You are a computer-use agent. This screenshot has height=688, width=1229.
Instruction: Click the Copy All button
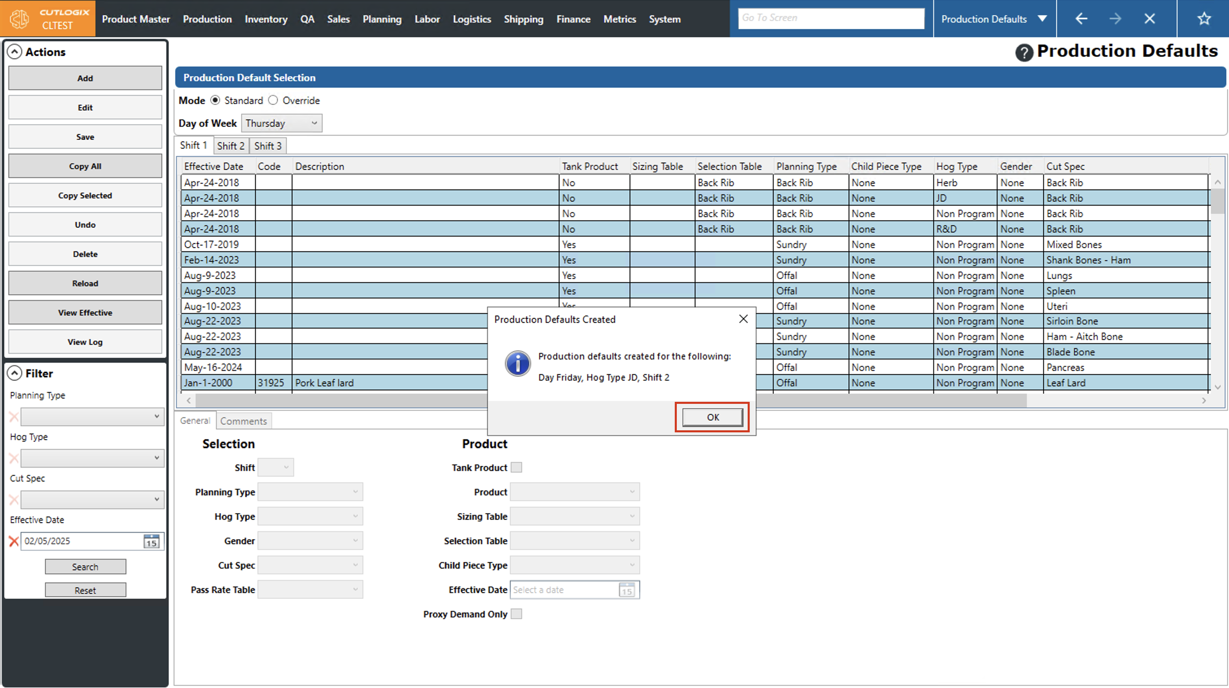point(85,166)
